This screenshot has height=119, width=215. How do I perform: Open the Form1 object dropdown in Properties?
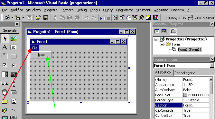coord(212,65)
